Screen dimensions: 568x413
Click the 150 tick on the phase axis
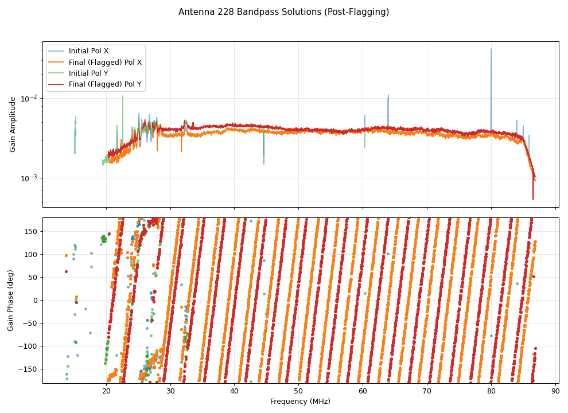[x=30, y=231]
